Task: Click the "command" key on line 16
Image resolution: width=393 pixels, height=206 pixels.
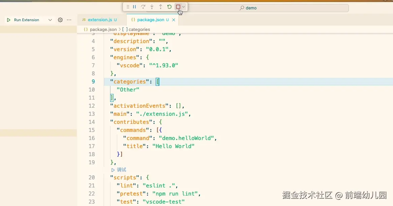Action: tap(138, 138)
